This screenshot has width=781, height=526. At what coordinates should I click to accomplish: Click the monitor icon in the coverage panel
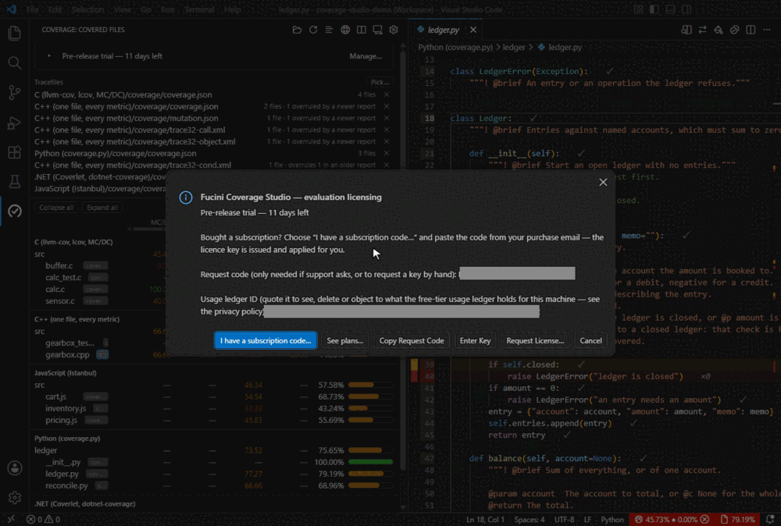(x=377, y=30)
